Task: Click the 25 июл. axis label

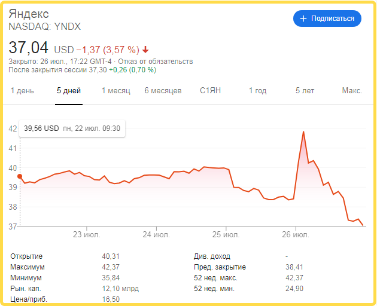Action: pyautogui.click(x=226, y=234)
